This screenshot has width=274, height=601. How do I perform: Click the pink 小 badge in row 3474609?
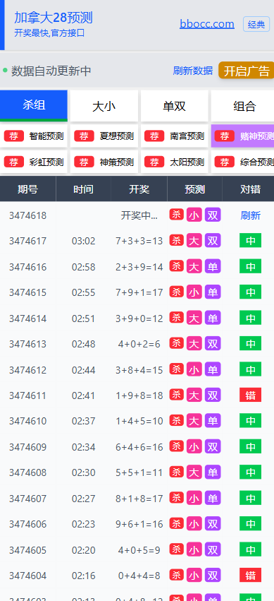[x=194, y=446]
